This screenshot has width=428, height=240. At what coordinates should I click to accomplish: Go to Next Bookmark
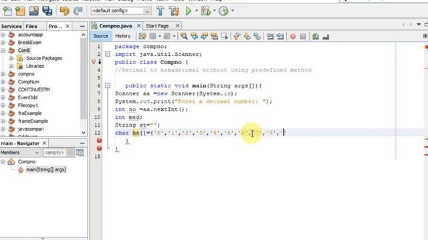247,36
